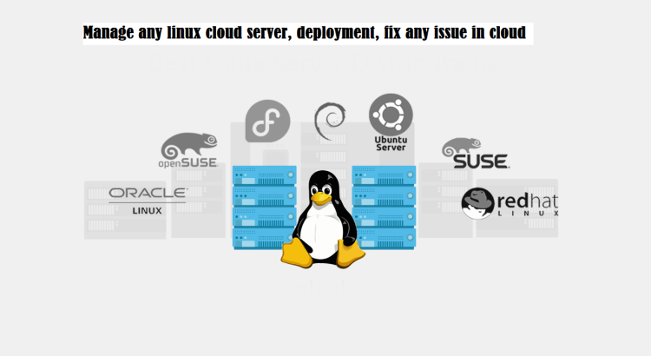Click the Debian swirl logo
This screenshot has width=651, height=356.
(330, 121)
